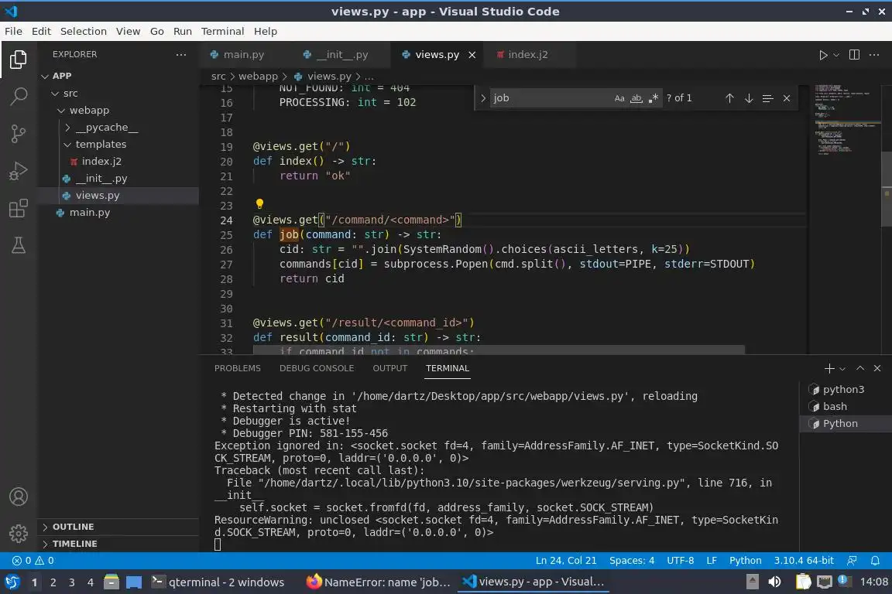Focus the find input containing job

pyautogui.click(x=550, y=98)
